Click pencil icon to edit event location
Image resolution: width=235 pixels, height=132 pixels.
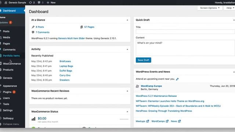[x=177, y=79]
